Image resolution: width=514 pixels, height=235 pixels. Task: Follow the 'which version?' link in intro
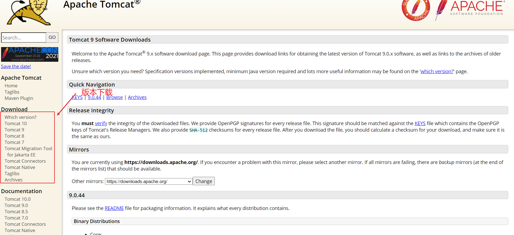437,72
